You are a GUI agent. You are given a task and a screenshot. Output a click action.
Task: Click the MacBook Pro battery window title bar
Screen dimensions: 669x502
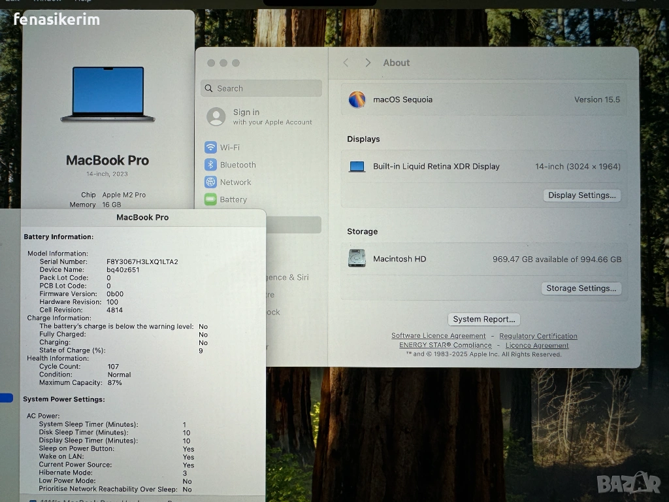click(x=142, y=218)
